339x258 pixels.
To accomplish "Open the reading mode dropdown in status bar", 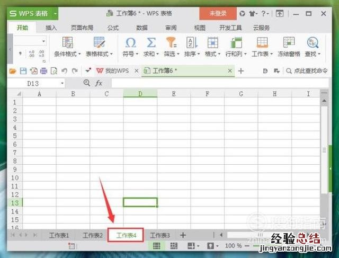I will (x=198, y=246).
